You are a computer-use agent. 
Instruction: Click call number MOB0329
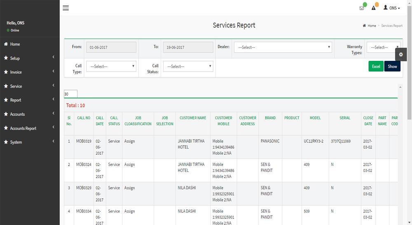[84, 188]
